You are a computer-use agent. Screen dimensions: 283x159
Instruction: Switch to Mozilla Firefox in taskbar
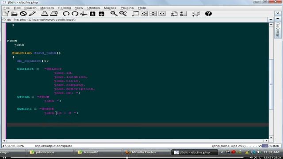tap(146, 152)
